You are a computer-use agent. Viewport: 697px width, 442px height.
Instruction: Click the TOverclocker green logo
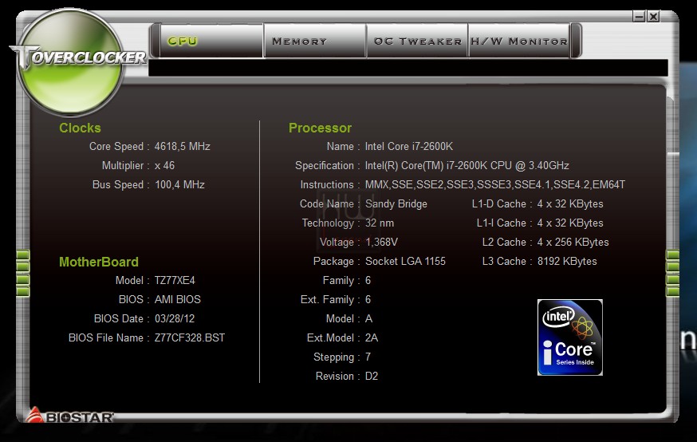(71, 61)
